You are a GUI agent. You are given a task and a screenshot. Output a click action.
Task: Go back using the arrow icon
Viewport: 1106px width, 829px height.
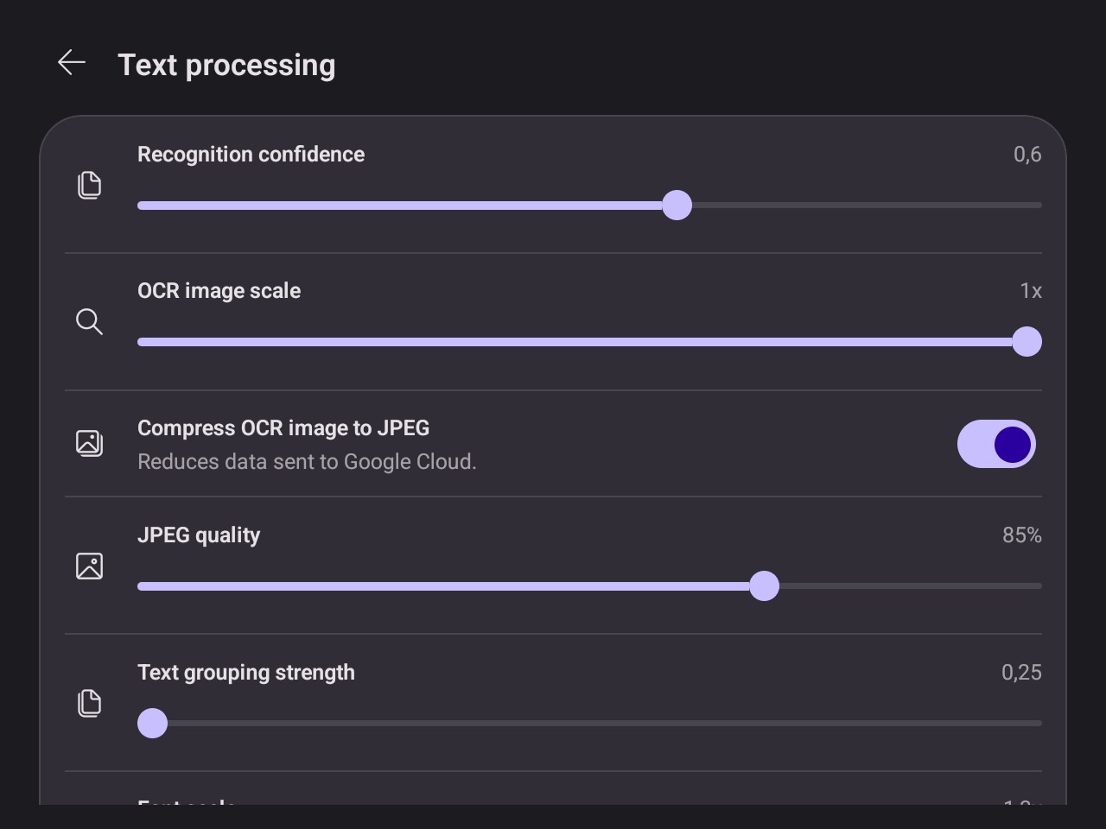point(72,62)
